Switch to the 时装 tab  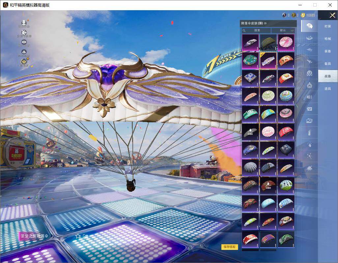[327, 26]
